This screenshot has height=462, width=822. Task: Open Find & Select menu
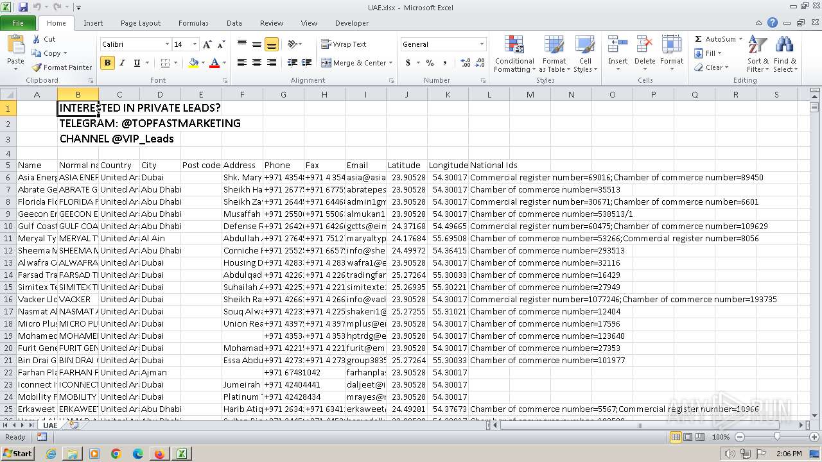(x=785, y=54)
